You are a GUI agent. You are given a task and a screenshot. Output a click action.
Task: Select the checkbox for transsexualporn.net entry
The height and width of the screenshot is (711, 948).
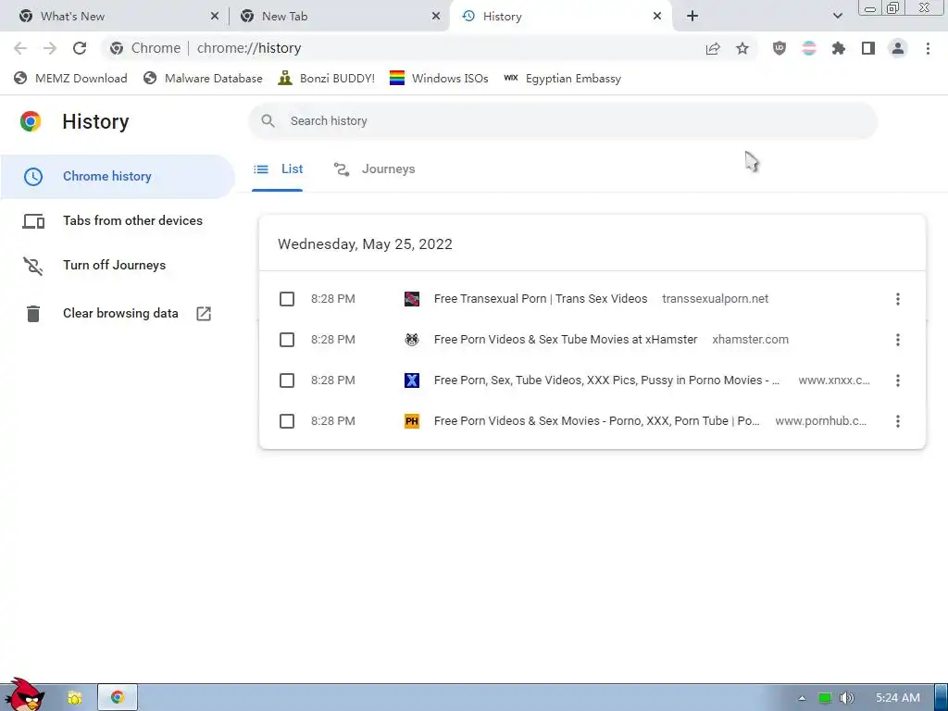click(x=287, y=299)
